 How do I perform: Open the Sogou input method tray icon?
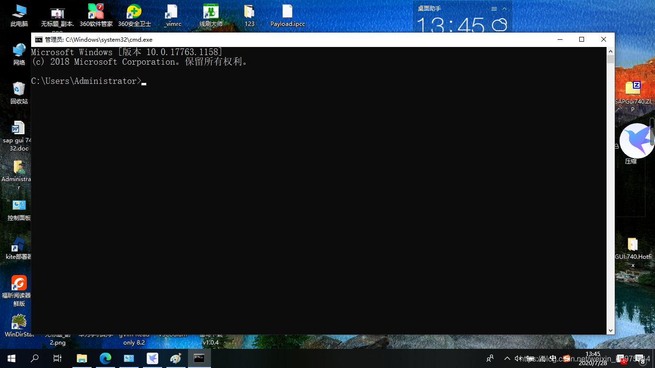click(x=567, y=358)
